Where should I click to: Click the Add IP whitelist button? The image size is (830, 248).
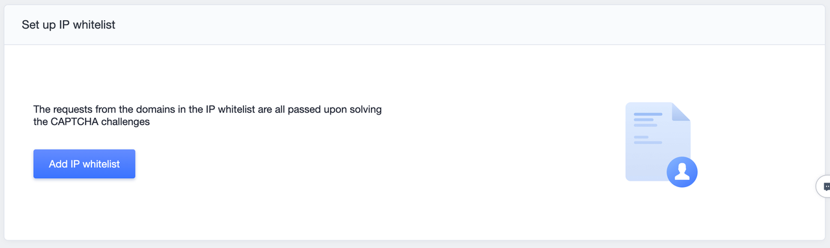[x=84, y=164]
